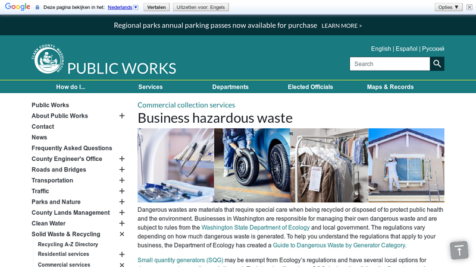Click Parks and Nature sidebar link
The height and width of the screenshot is (267, 476).
56,202
